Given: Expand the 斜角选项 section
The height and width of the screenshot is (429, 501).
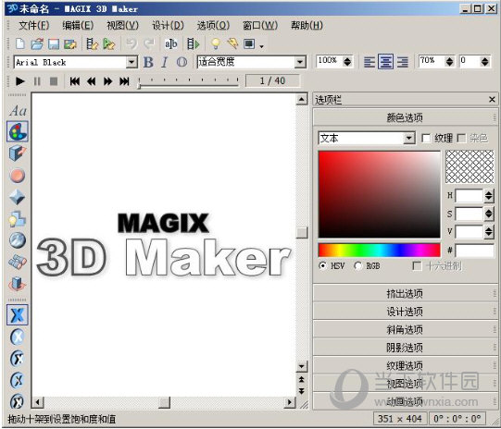Looking at the screenshot, I should click(x=405, y=329).
